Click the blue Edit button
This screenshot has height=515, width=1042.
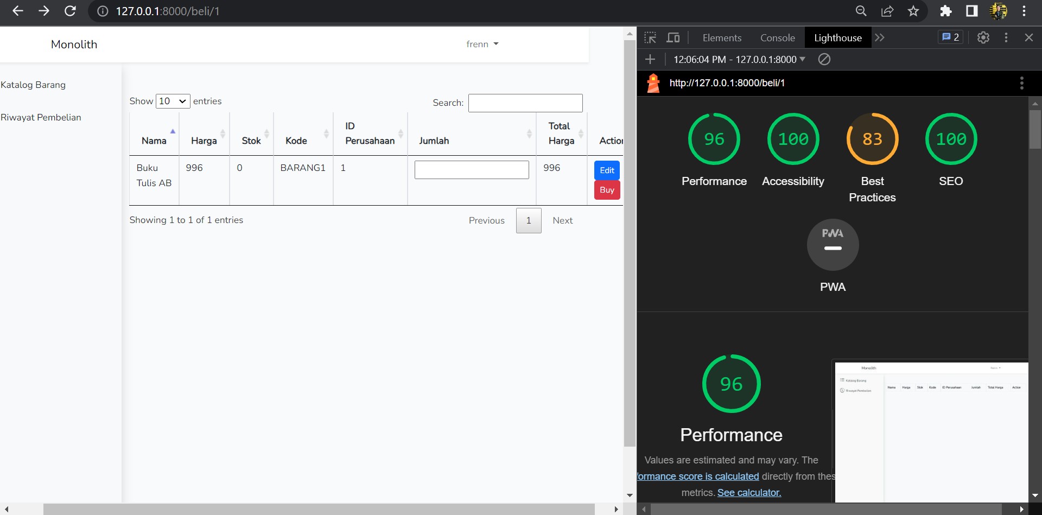tap(607, 170)
